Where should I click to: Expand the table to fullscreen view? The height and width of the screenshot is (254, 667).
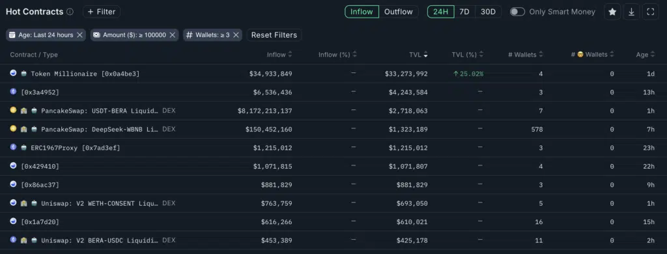[x=650, y=12]
